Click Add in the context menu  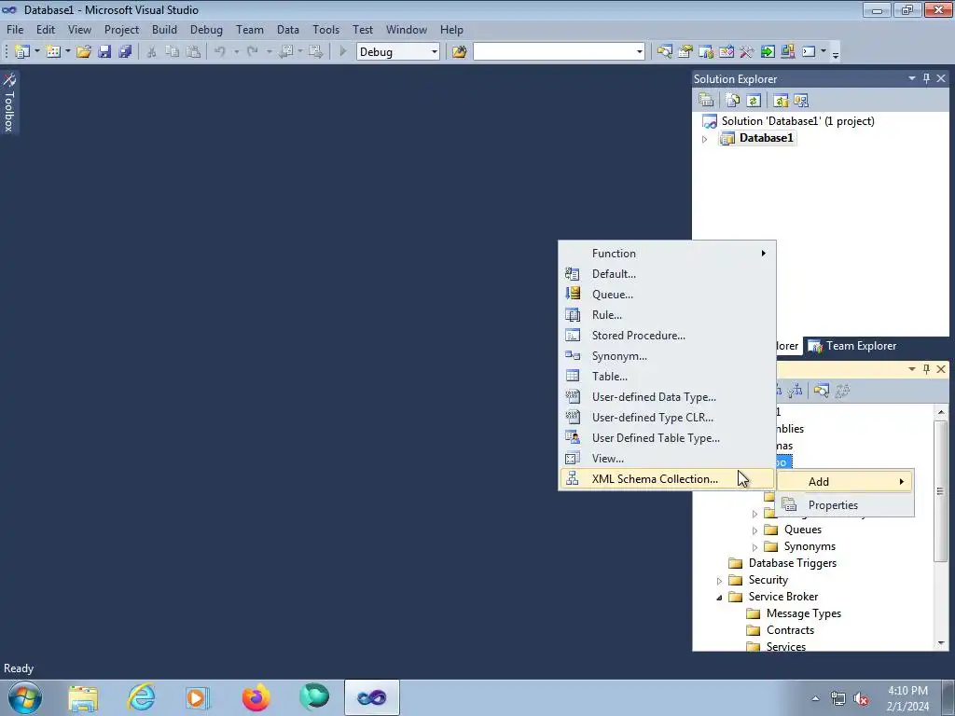(845, 482)
